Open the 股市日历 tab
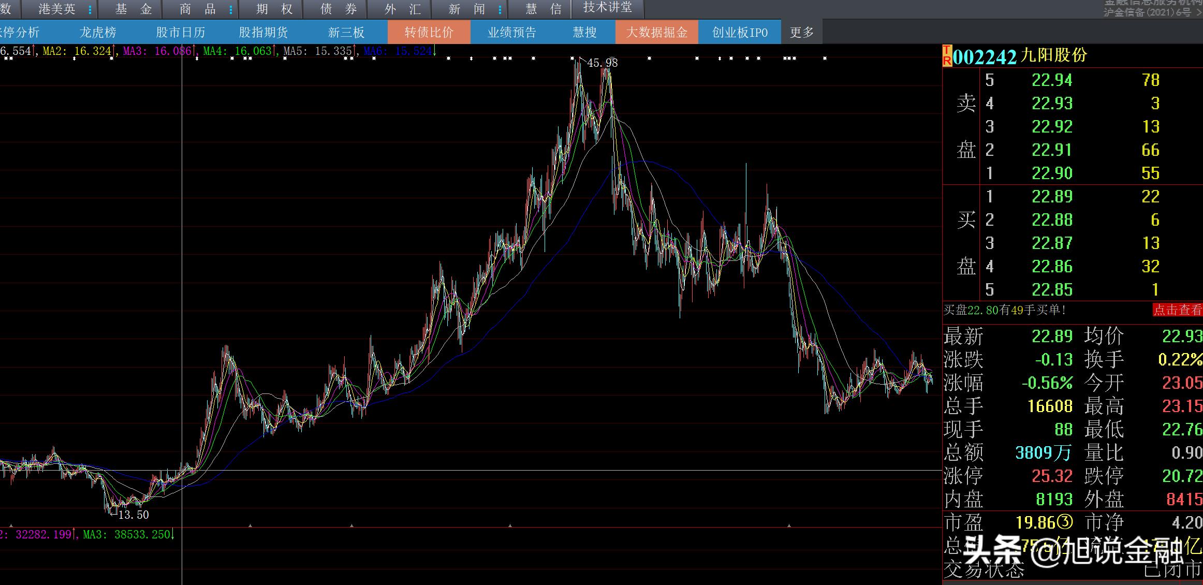Image resolution: width=1203 pixels, height=585 pixels. [180, 32]
